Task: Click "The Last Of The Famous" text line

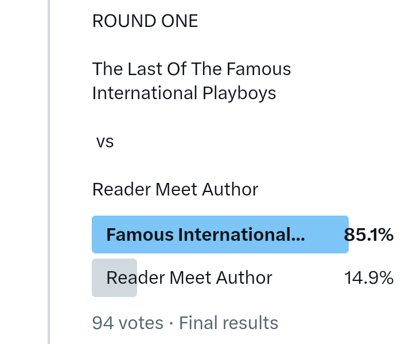Action: 192,69
